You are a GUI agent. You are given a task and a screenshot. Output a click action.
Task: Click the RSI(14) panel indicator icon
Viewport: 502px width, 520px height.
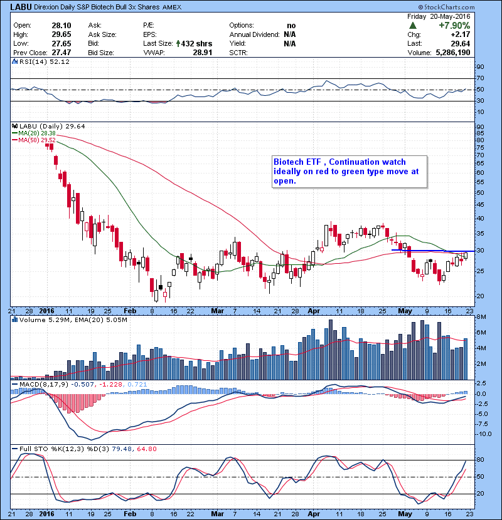point(14,61)
